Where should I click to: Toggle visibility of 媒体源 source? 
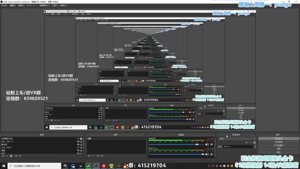(x=78, y=145)
